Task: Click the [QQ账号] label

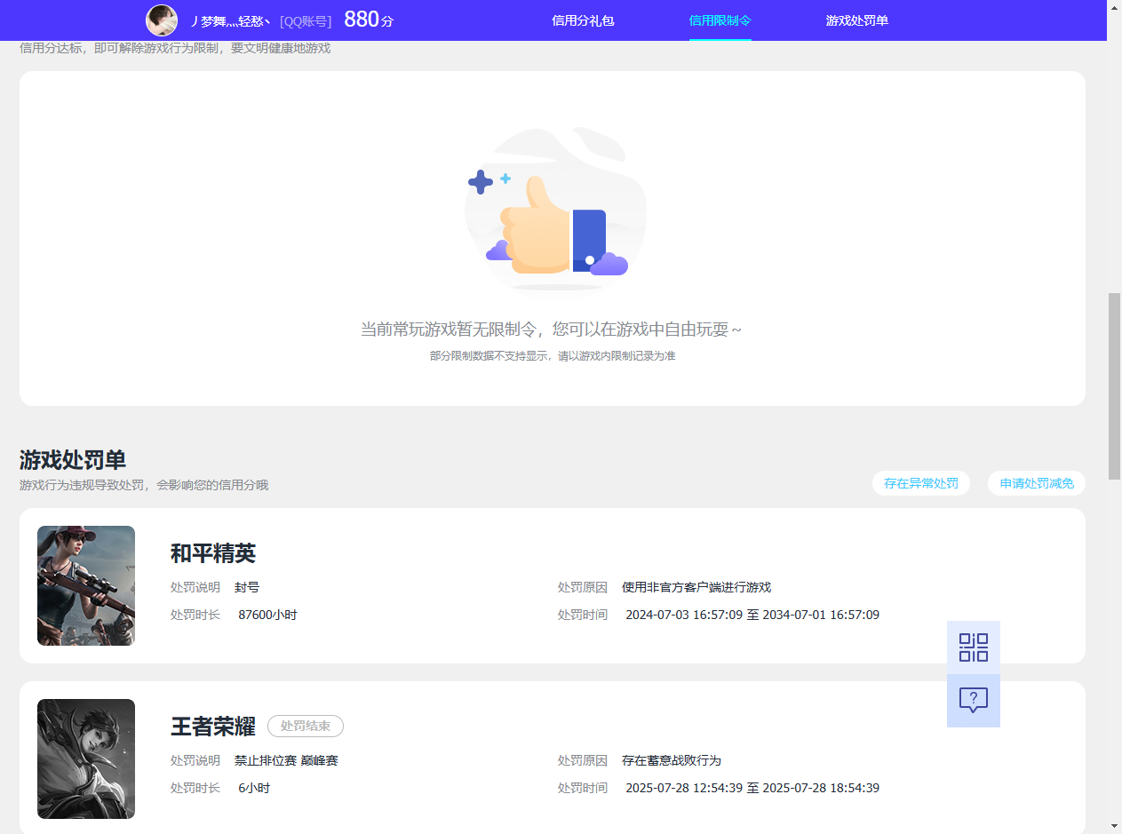Action: pos(306,20)
